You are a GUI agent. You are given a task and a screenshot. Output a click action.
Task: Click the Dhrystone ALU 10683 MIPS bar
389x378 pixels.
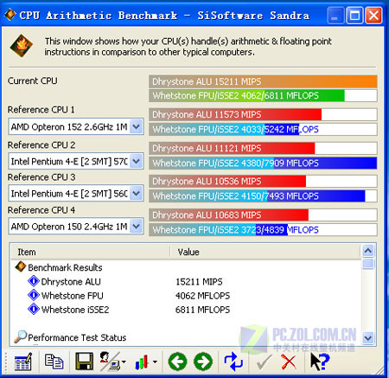tap(263, 215)
